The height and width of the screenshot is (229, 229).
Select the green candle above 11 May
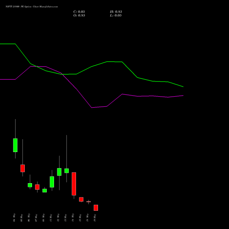pyautogui.click(x=52, y=182)
